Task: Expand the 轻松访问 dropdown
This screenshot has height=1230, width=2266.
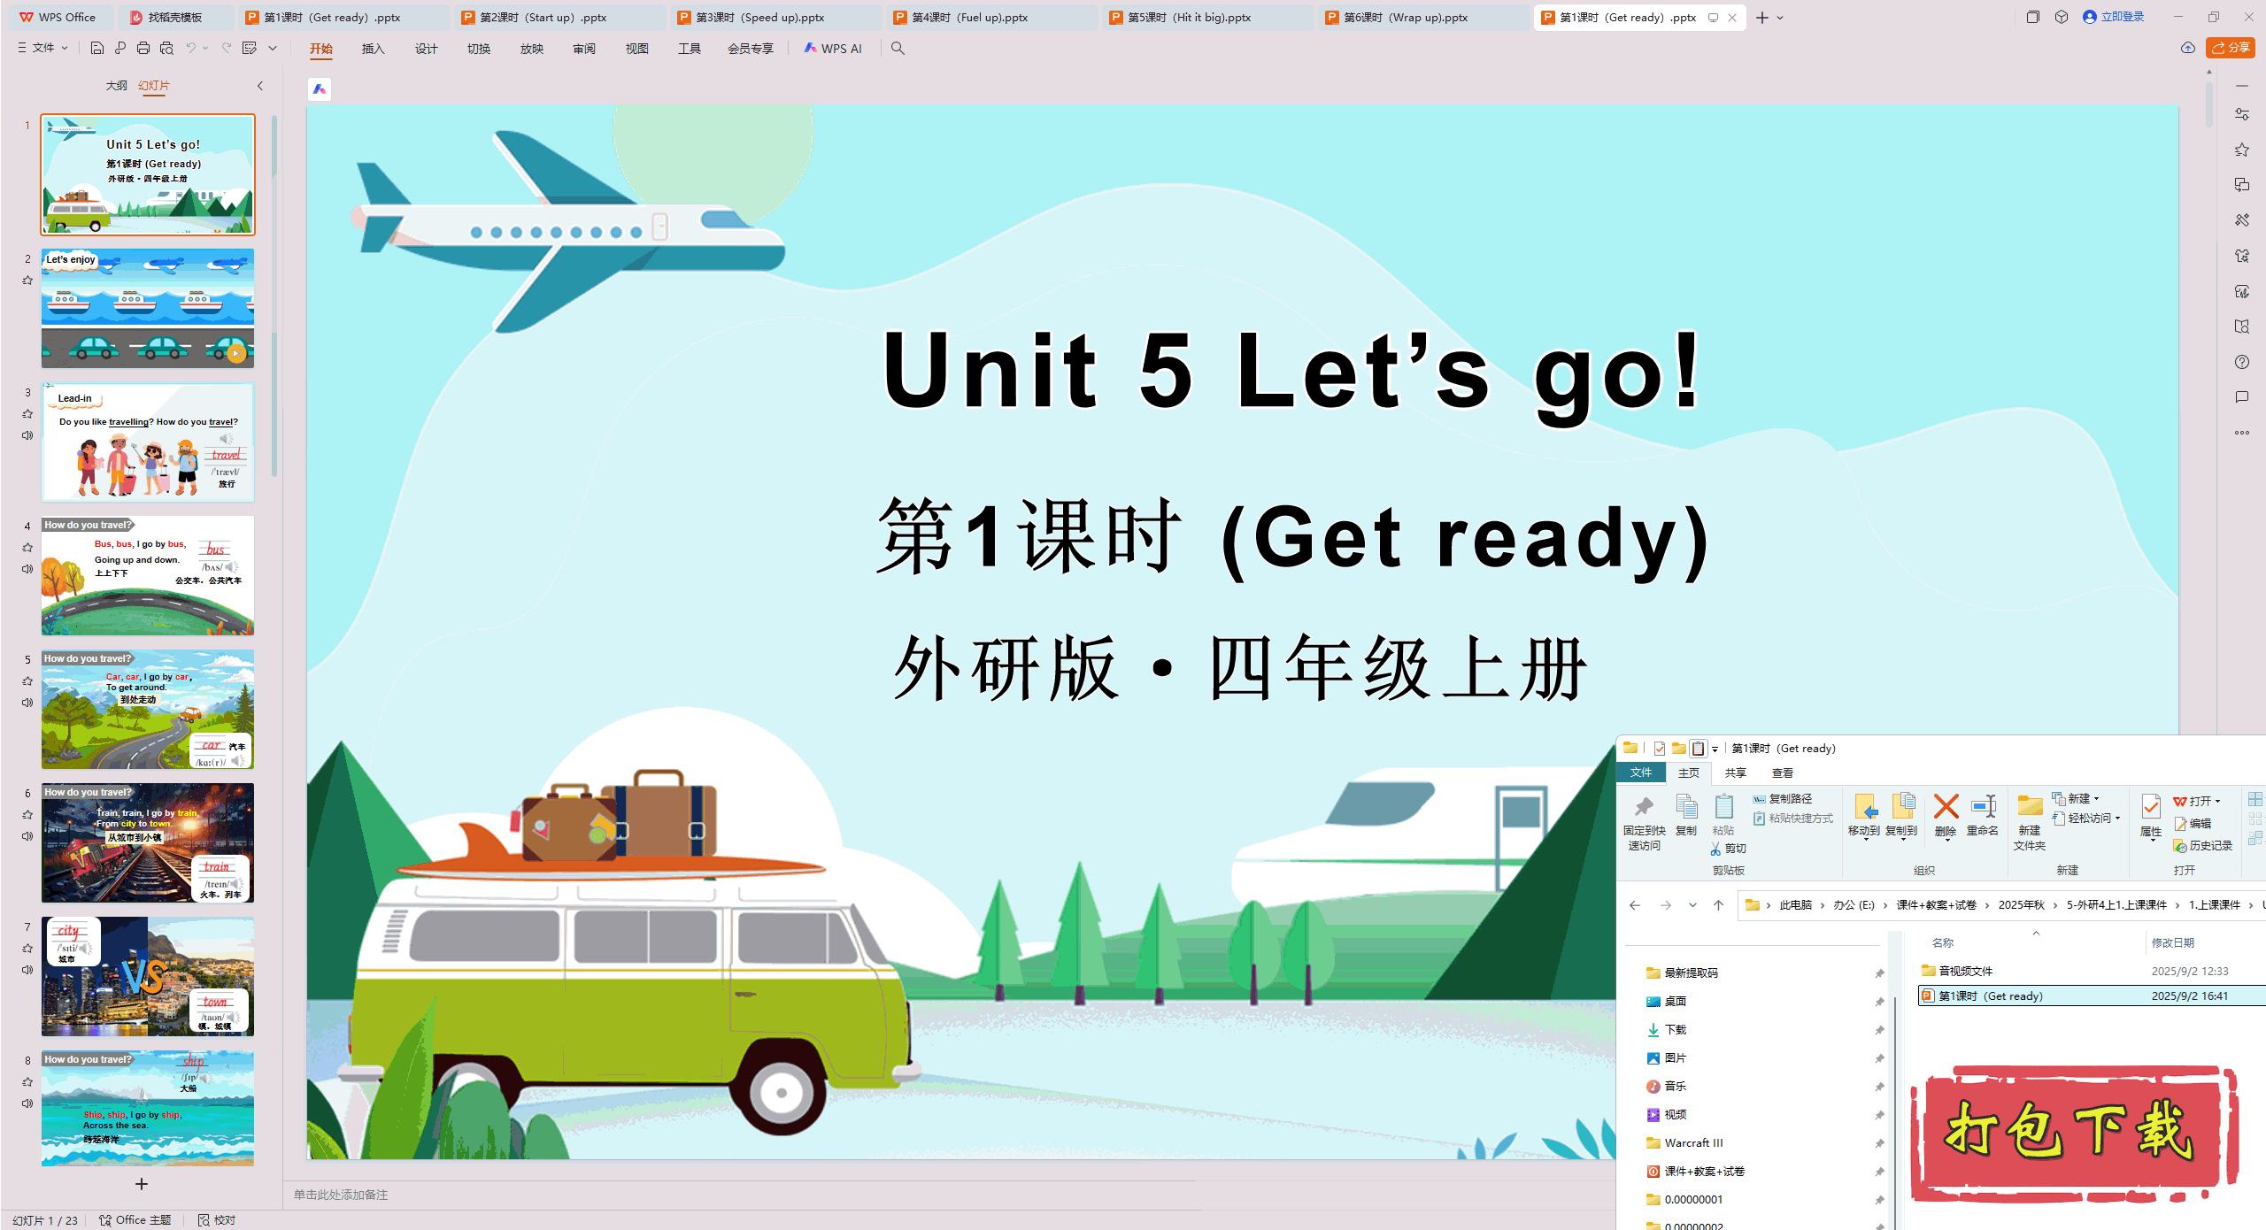Action: (x=2116, y=818)
